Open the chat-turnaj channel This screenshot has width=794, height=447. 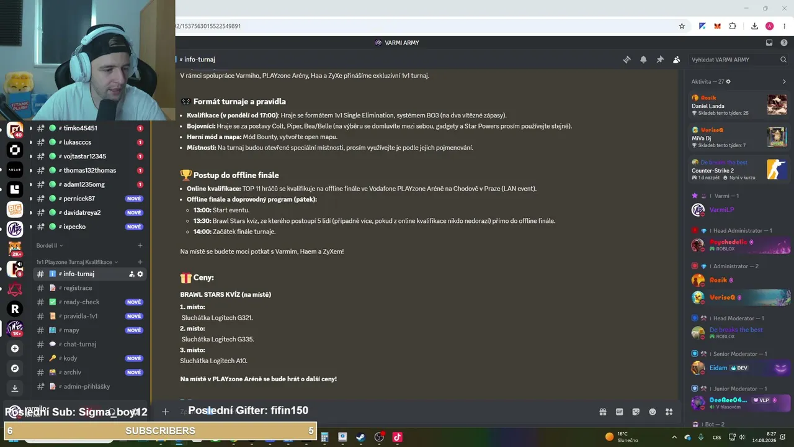[x=90, y=345]
